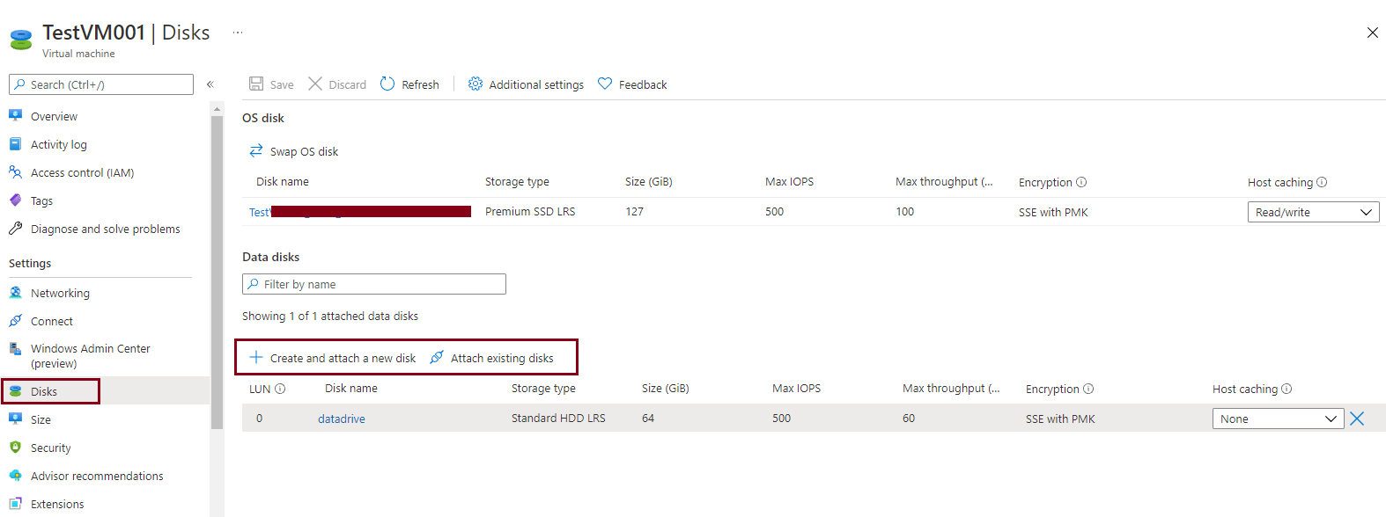1386x517 pixels.
Task: Click the Disks icon in sidebar
Action: (15, 390)
